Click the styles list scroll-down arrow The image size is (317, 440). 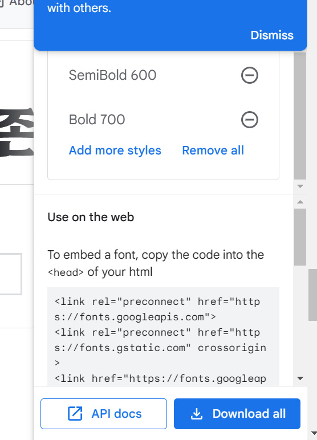(x=300, y=186)
